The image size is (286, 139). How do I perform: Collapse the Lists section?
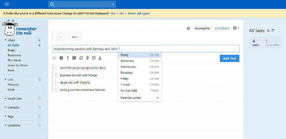click(x=5, y=79)
